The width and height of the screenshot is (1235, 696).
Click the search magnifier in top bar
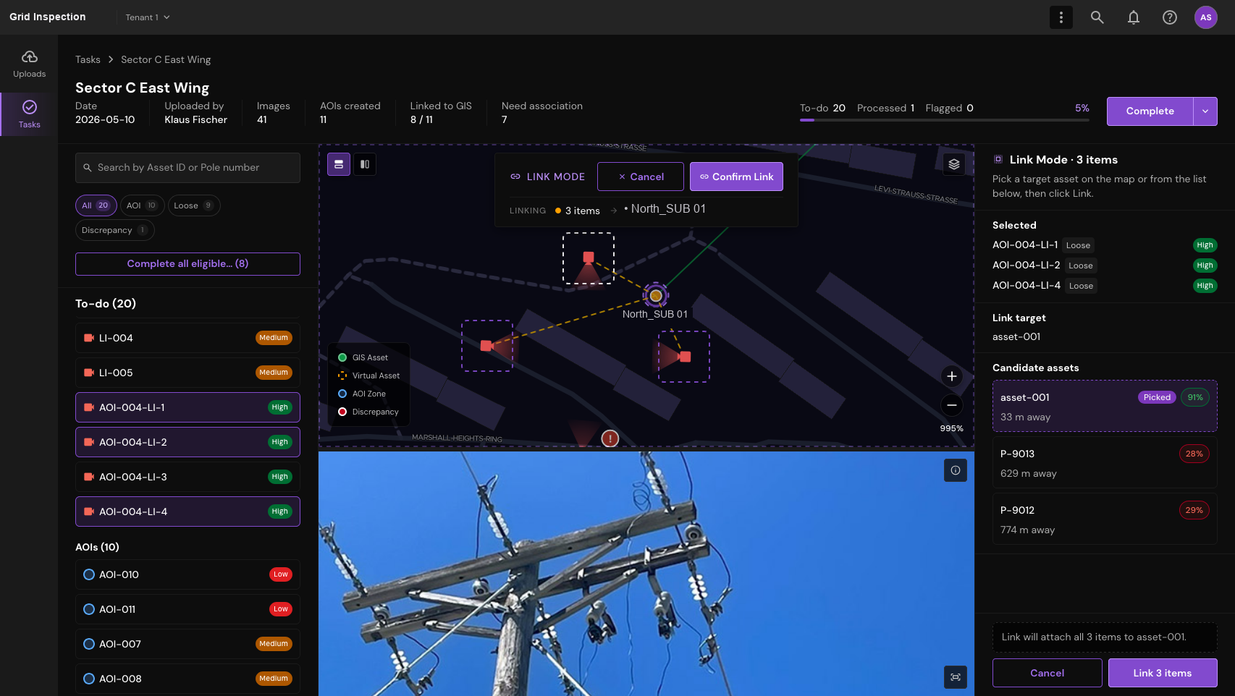[1097, 17]
